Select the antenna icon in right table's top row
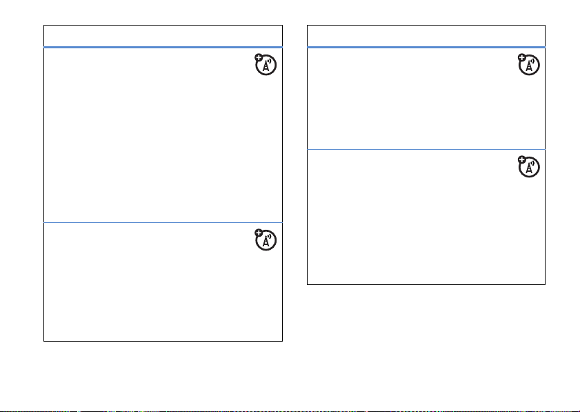The height and width of the screenshot is (412, 580). tap(530, 66)
